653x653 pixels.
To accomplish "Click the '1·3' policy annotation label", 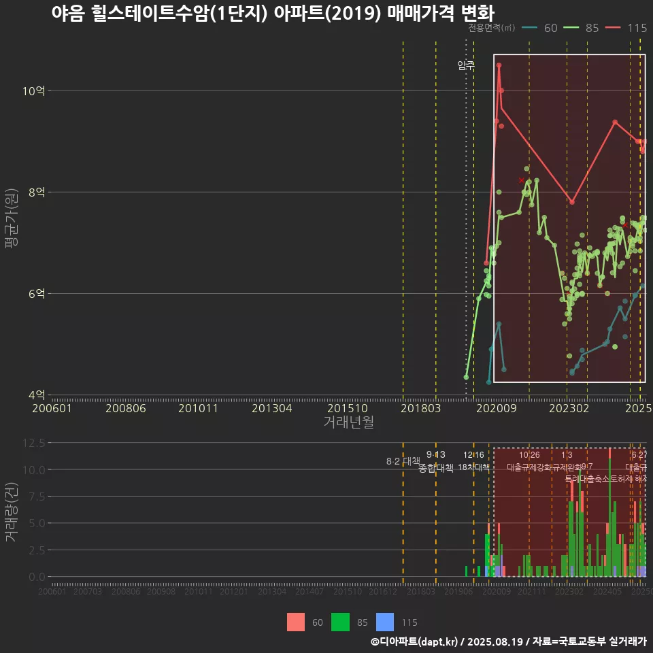I will (567, 455).
